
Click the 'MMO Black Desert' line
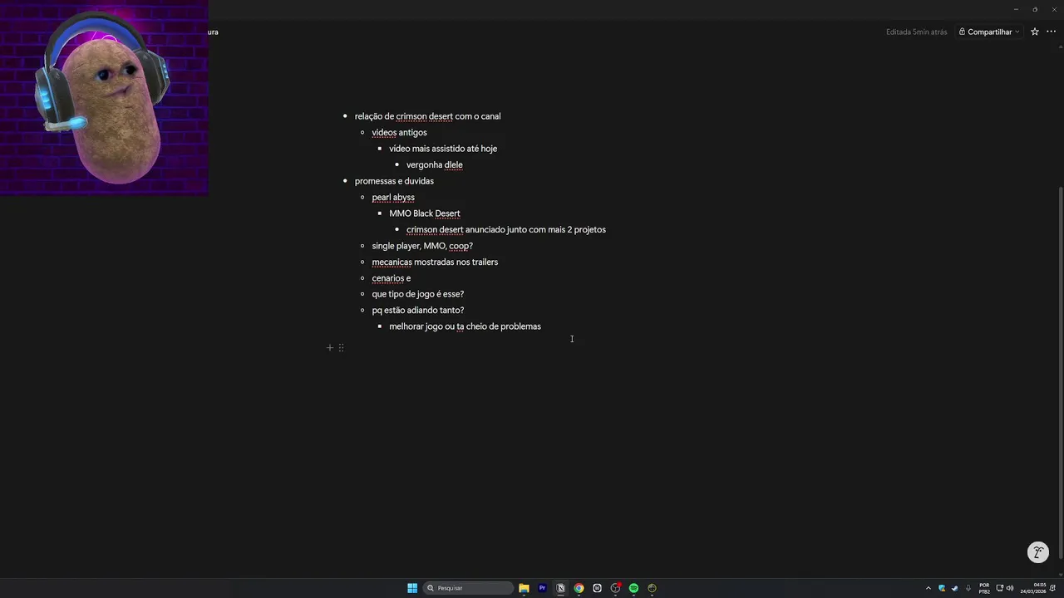[425, 213]
